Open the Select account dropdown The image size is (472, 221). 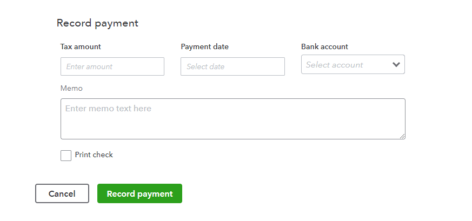pos(353,65)
